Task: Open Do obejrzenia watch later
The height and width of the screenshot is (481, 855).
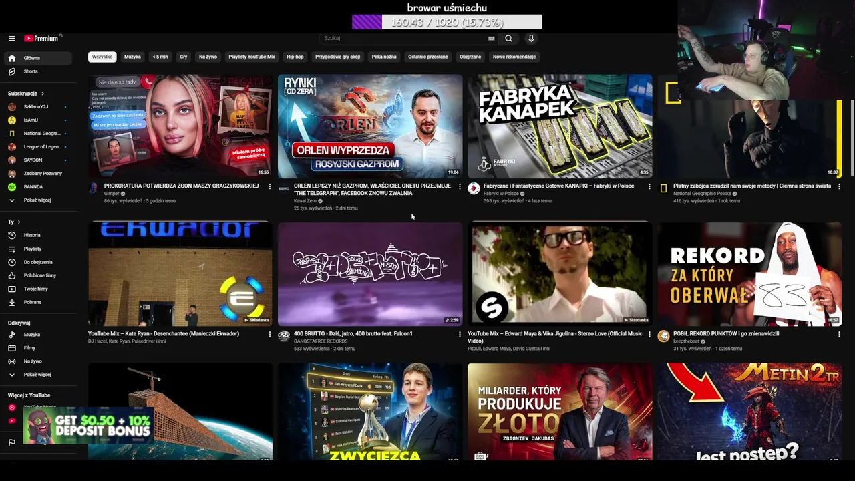Action: [37, 262]
